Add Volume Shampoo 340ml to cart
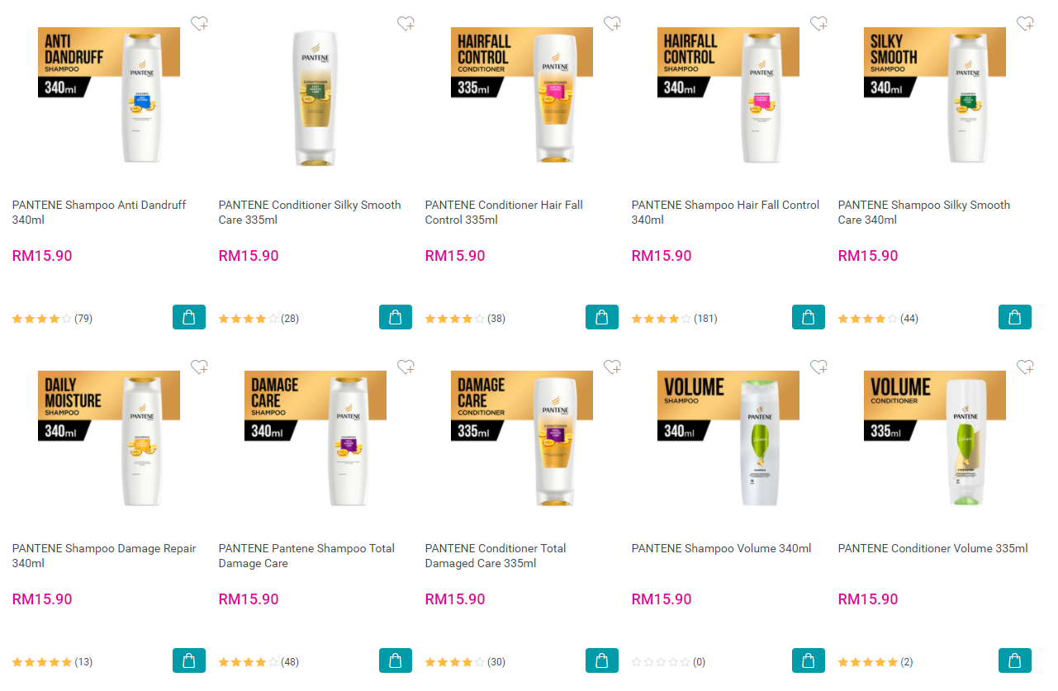1058x691 pixels. click(x=809, y=660)
